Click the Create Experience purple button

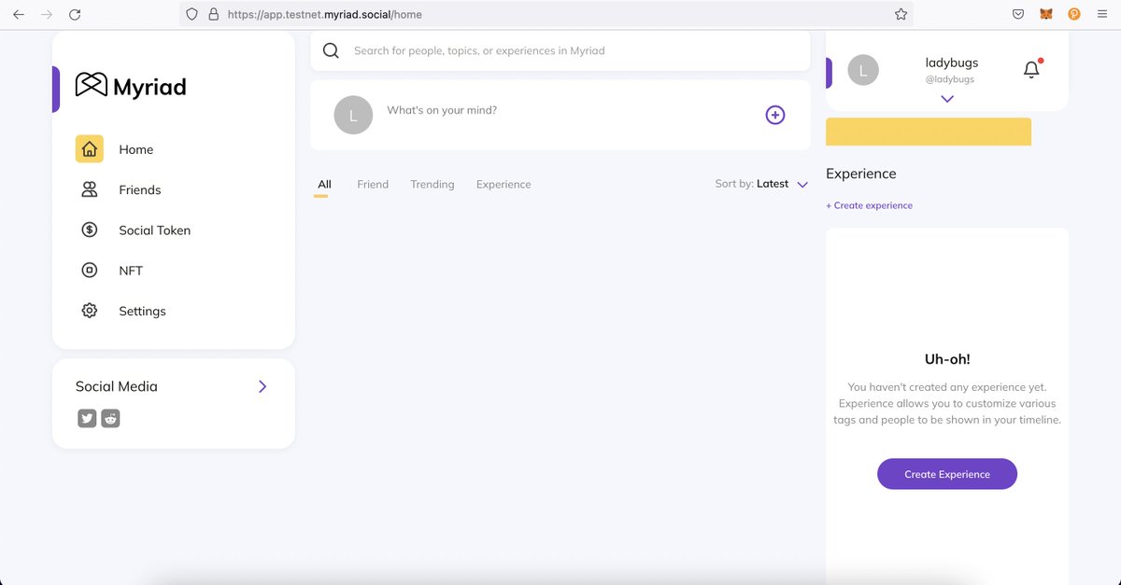(x=947, y=474)
